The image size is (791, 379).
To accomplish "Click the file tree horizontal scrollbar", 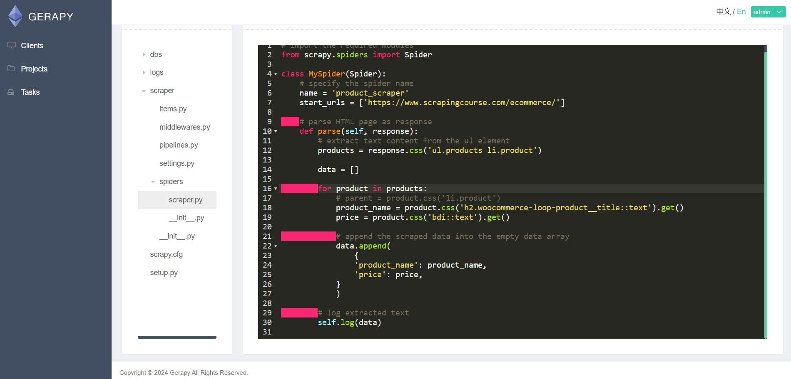I will (177, 337).
